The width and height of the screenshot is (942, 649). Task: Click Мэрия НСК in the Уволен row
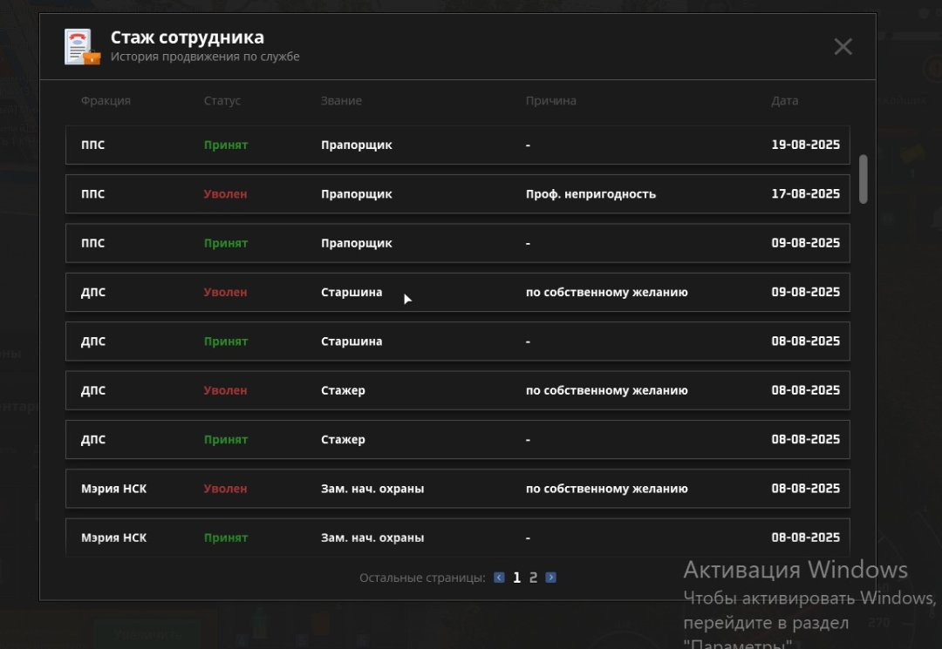coord(113,489)
